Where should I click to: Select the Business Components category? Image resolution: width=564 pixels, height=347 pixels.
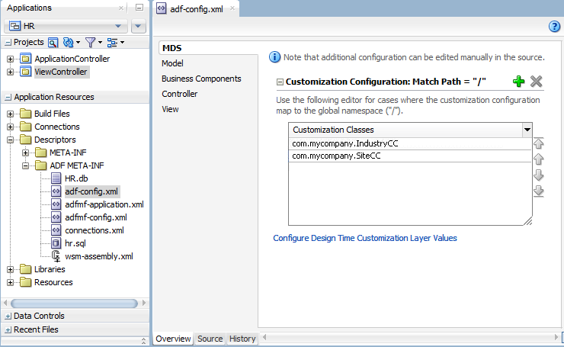point(201,79)
